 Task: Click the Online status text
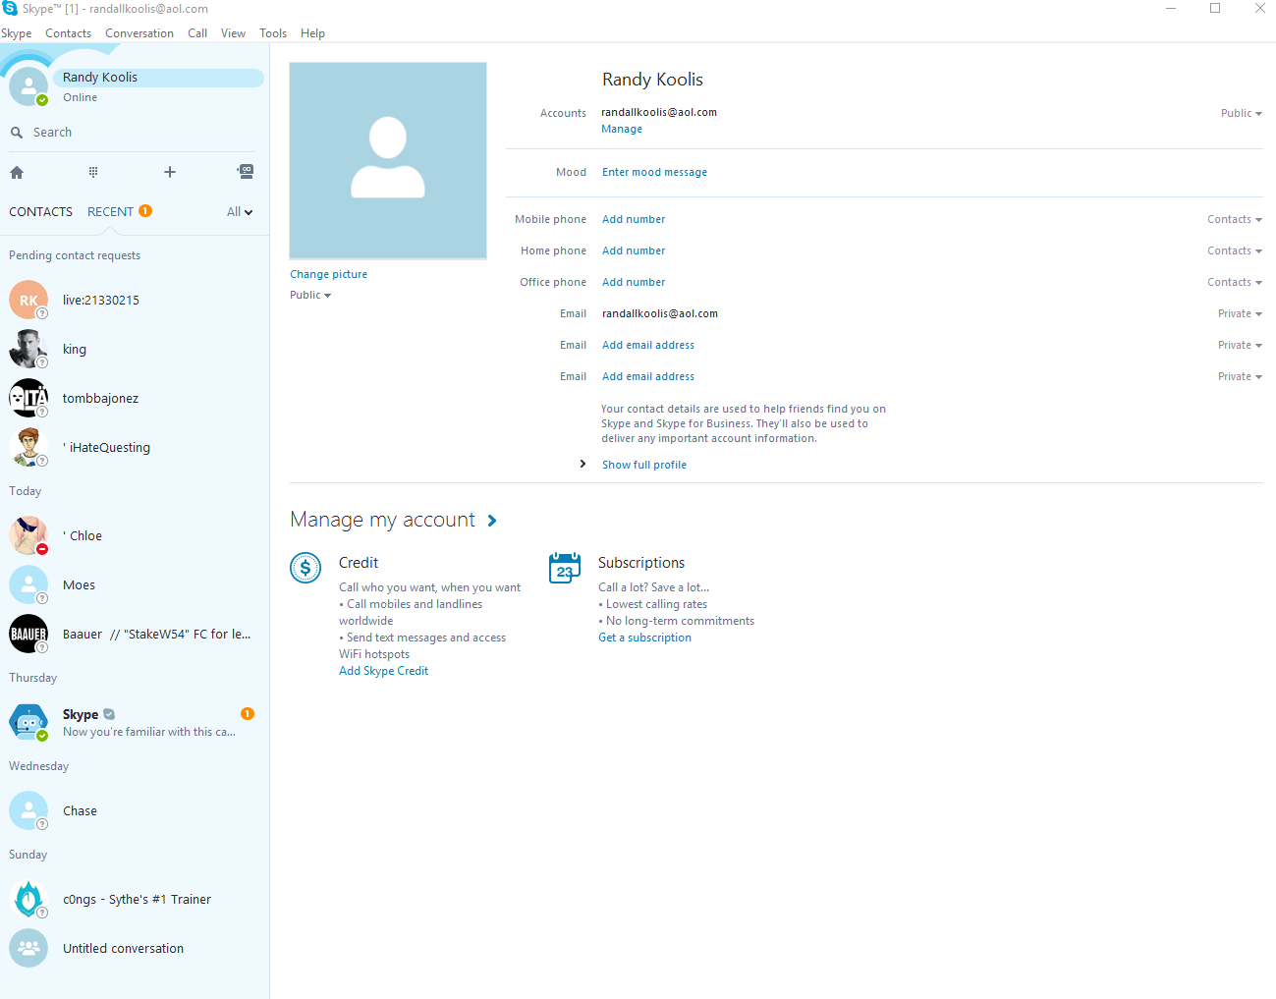[81, 98]
